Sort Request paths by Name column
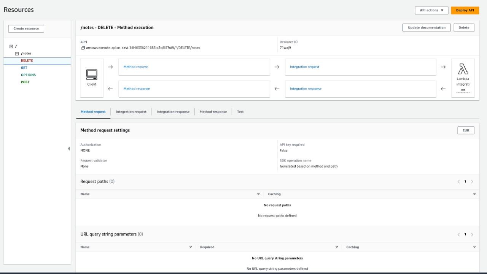Viewport: 487px width, 274px height. pos(258,194)
